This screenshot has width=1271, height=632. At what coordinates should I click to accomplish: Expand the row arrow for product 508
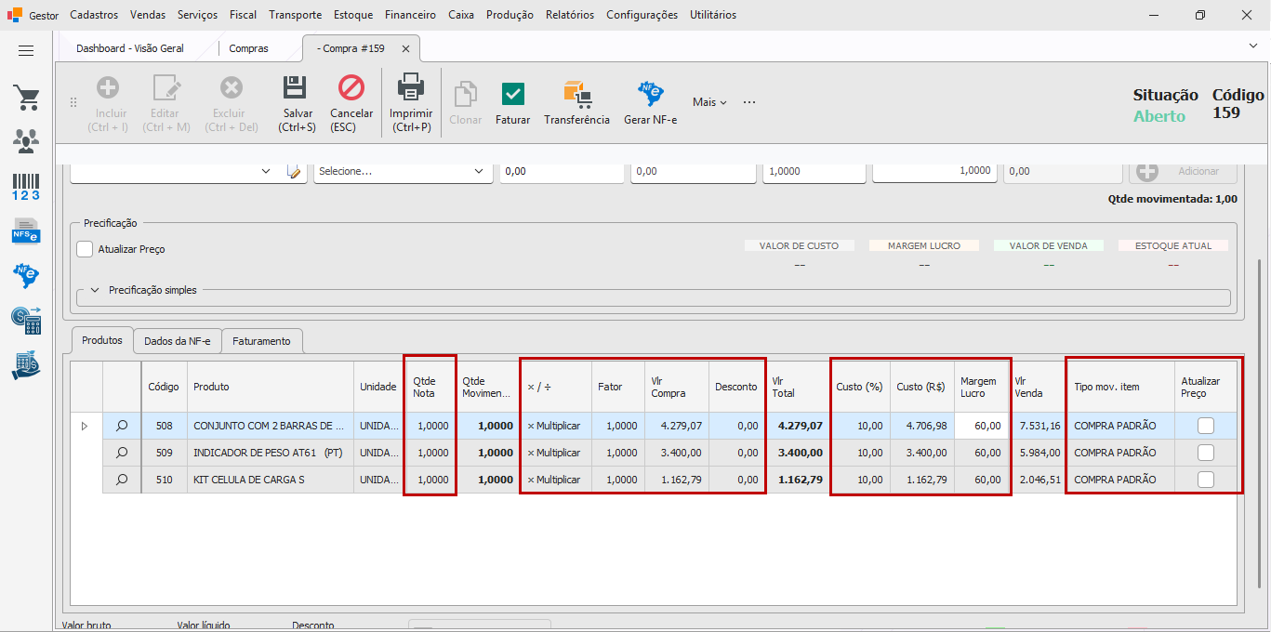tap(85, 426)
